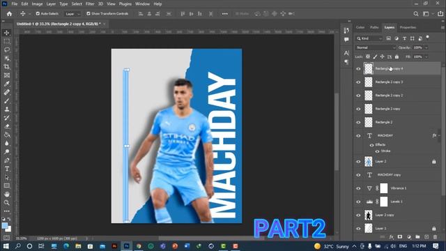Hide the Rectangle 2 copy 2 layer
The image size is (446, 251).
click(x=358, y=96)
